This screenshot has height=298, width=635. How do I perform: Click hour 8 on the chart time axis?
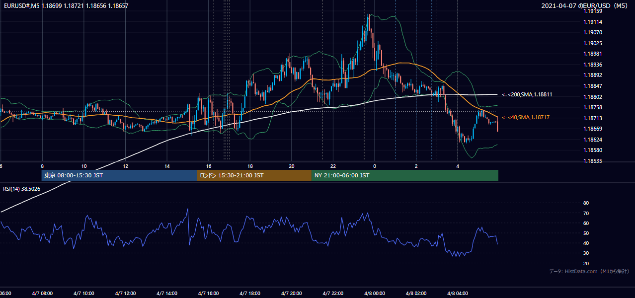point(42,166)
